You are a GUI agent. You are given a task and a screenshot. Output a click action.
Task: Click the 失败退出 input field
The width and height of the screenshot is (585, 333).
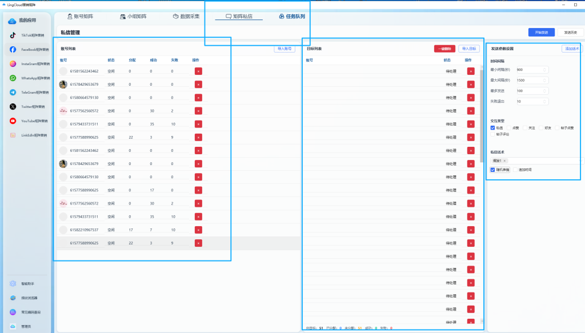532,102
